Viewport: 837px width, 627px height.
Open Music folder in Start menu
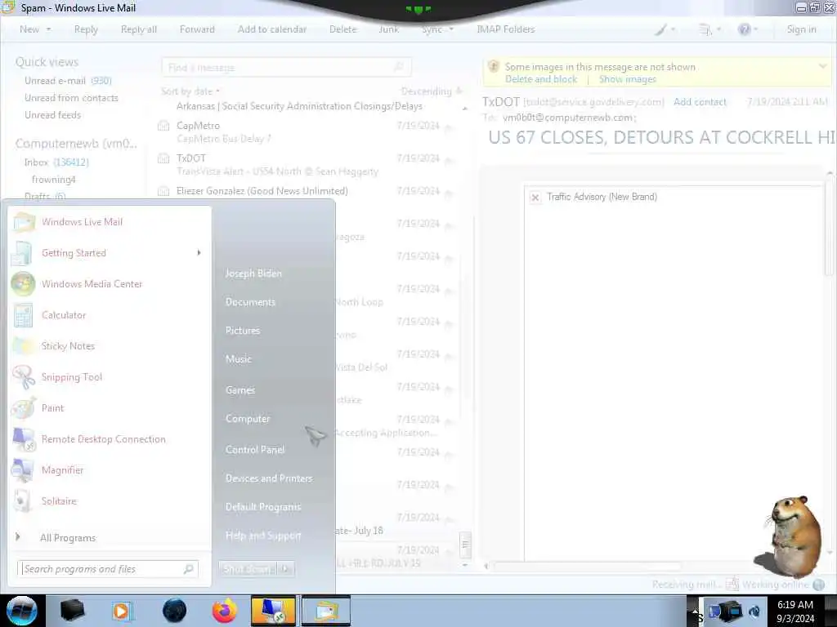coord(238,359)
